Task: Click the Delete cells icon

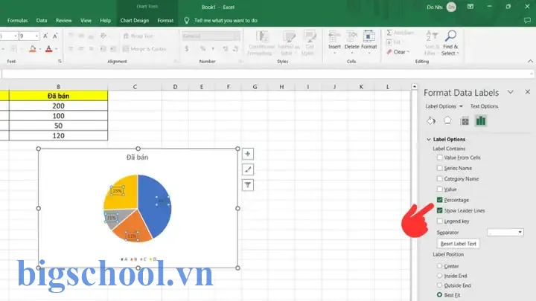Action: coord(351,36)
